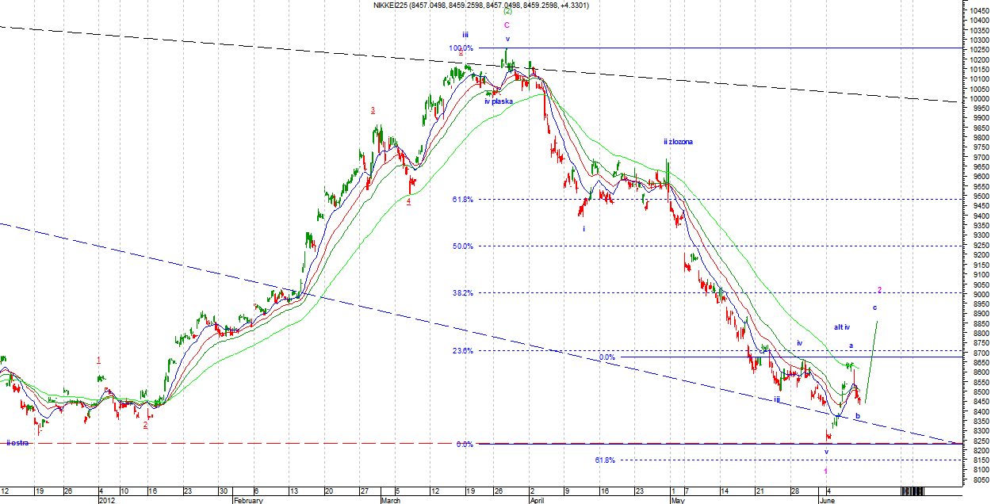Select the "iv plaska" wave annotation
This screenshot has height=504, width=991.
pyautogui.click(x=499, y=101)
